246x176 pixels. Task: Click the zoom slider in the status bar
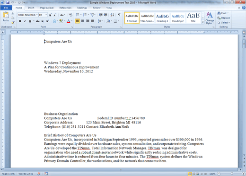point(232,174)
